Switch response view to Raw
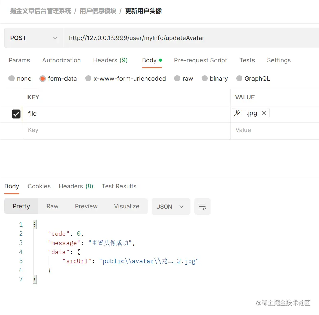 [x=52, y=206]
